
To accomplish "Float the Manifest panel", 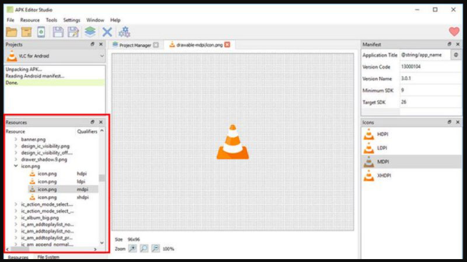I will tap(449, 44).
